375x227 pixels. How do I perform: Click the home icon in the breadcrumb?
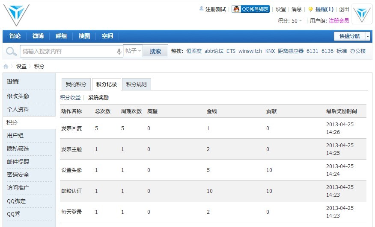coord(6,67)
